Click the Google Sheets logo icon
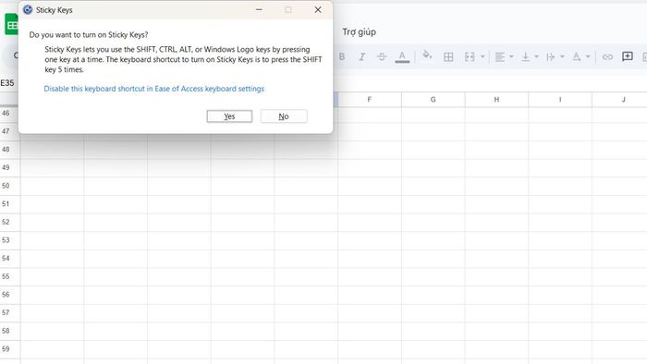647x364 pixels. point(11,24)
